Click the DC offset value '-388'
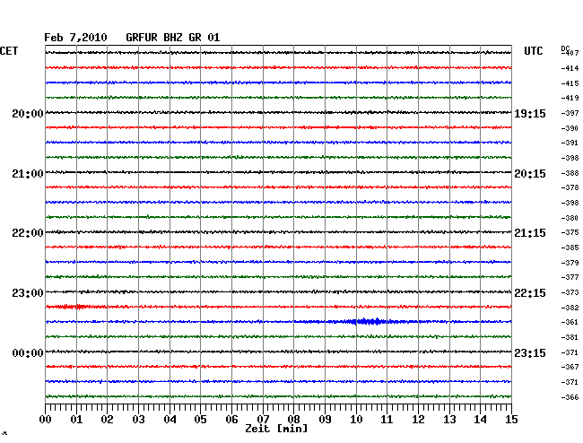Viewport: 583px width, 443px height. tap(570, 173)
